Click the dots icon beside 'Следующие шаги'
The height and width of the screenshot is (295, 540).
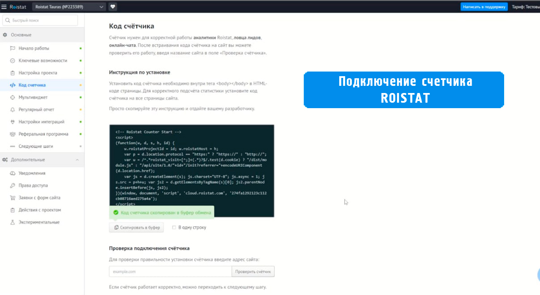coord(13,146)
